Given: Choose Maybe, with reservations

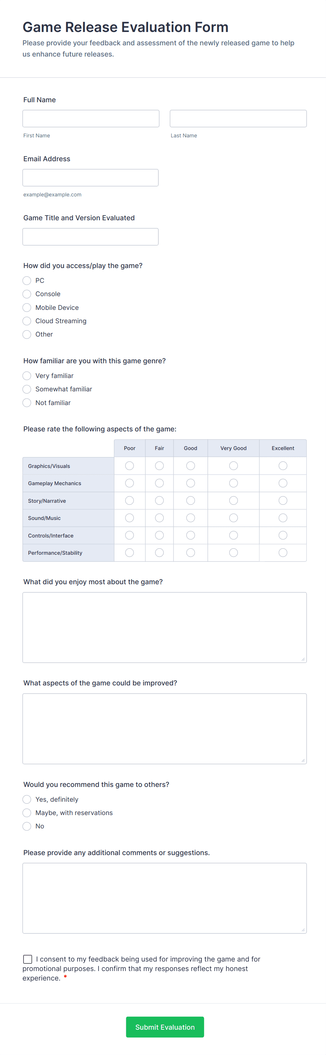Looking at the screenshot, I should coord(27,813).
